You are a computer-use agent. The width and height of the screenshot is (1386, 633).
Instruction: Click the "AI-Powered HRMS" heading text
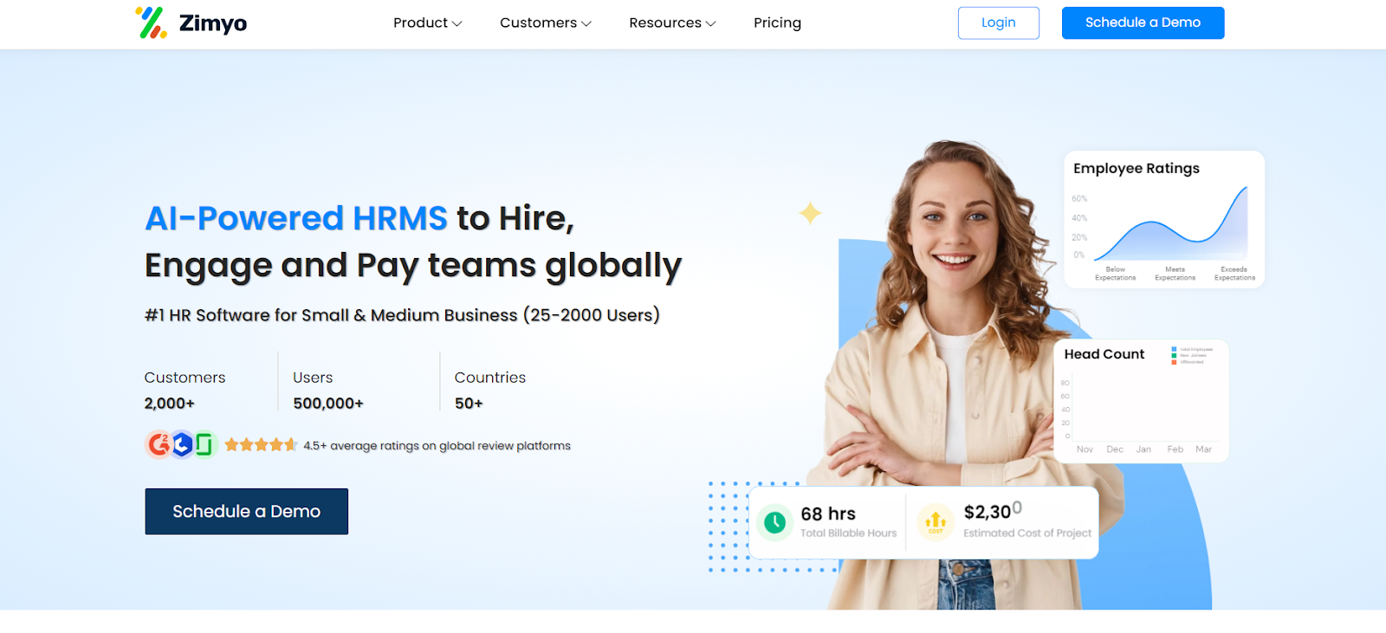coord(296,218)
